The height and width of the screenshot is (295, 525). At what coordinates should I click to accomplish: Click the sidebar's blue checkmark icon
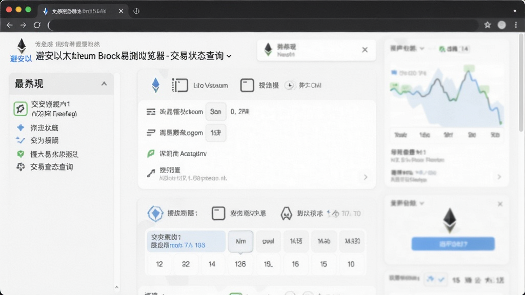pyautogui.click(x=20, y=140)
